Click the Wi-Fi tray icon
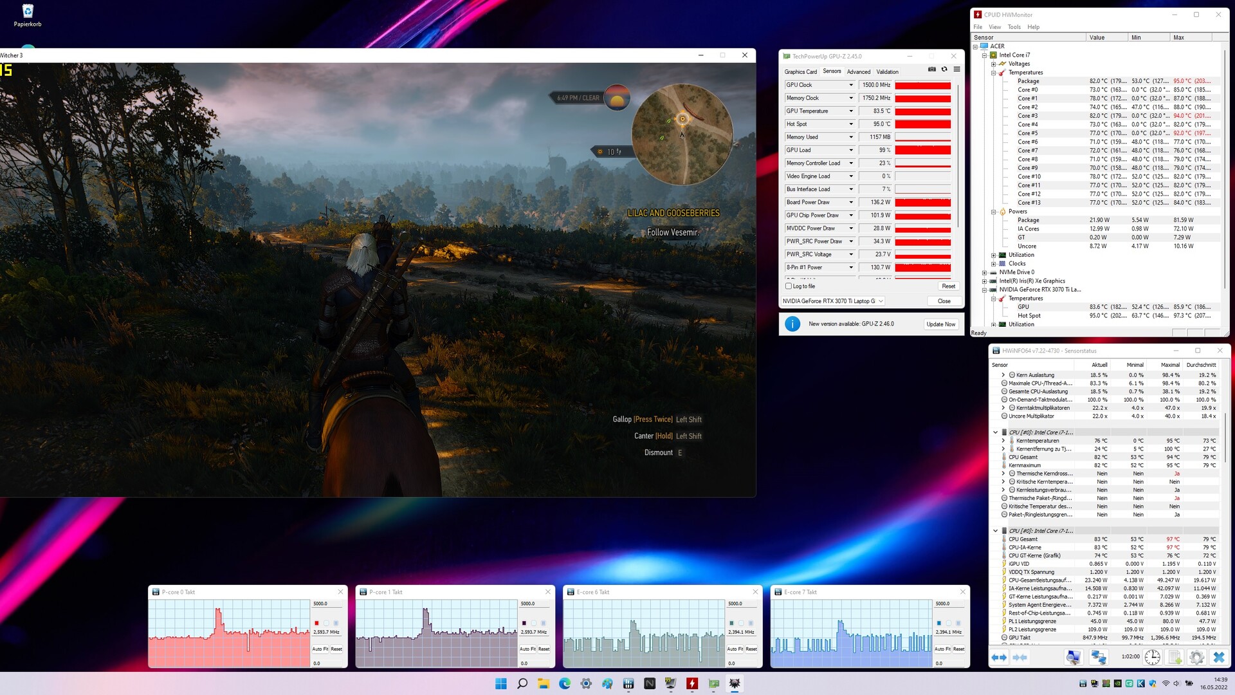This screenshot has width=1235, height=695. click(1166, 683)
